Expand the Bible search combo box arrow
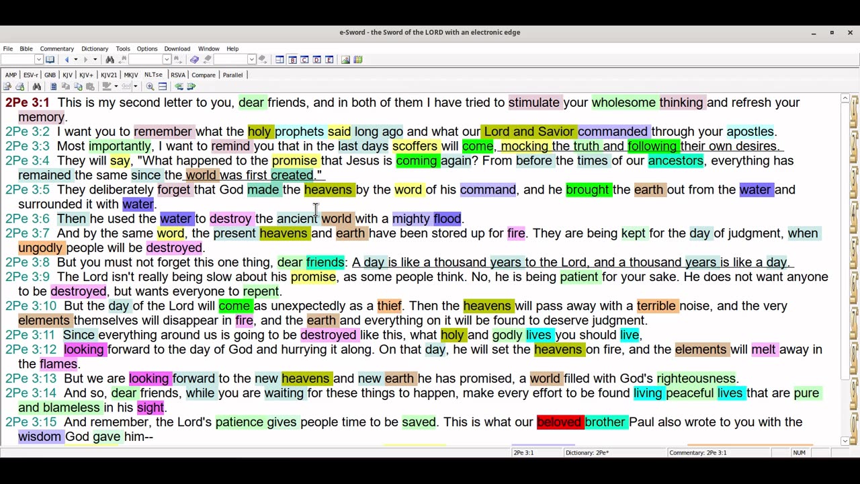Image resolution: width=860 pixels, height=484 pixels. point(167,60)
